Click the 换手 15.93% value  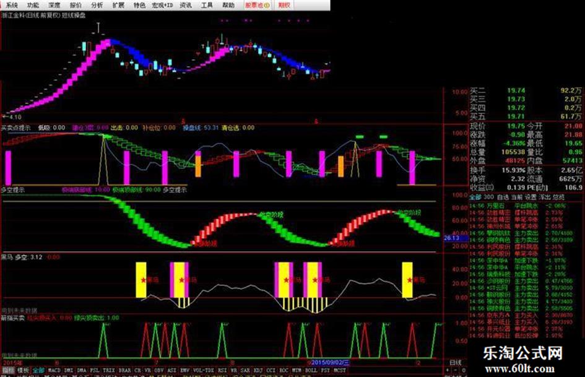513,170
